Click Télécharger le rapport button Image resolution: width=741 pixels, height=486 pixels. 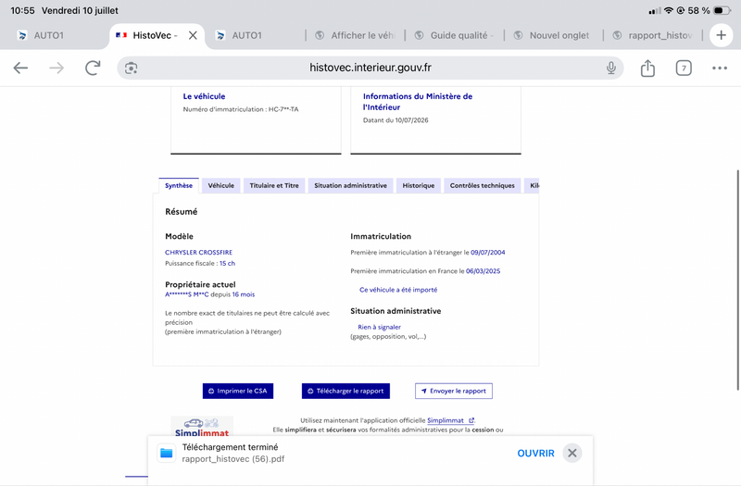click(x=345, y=391)
